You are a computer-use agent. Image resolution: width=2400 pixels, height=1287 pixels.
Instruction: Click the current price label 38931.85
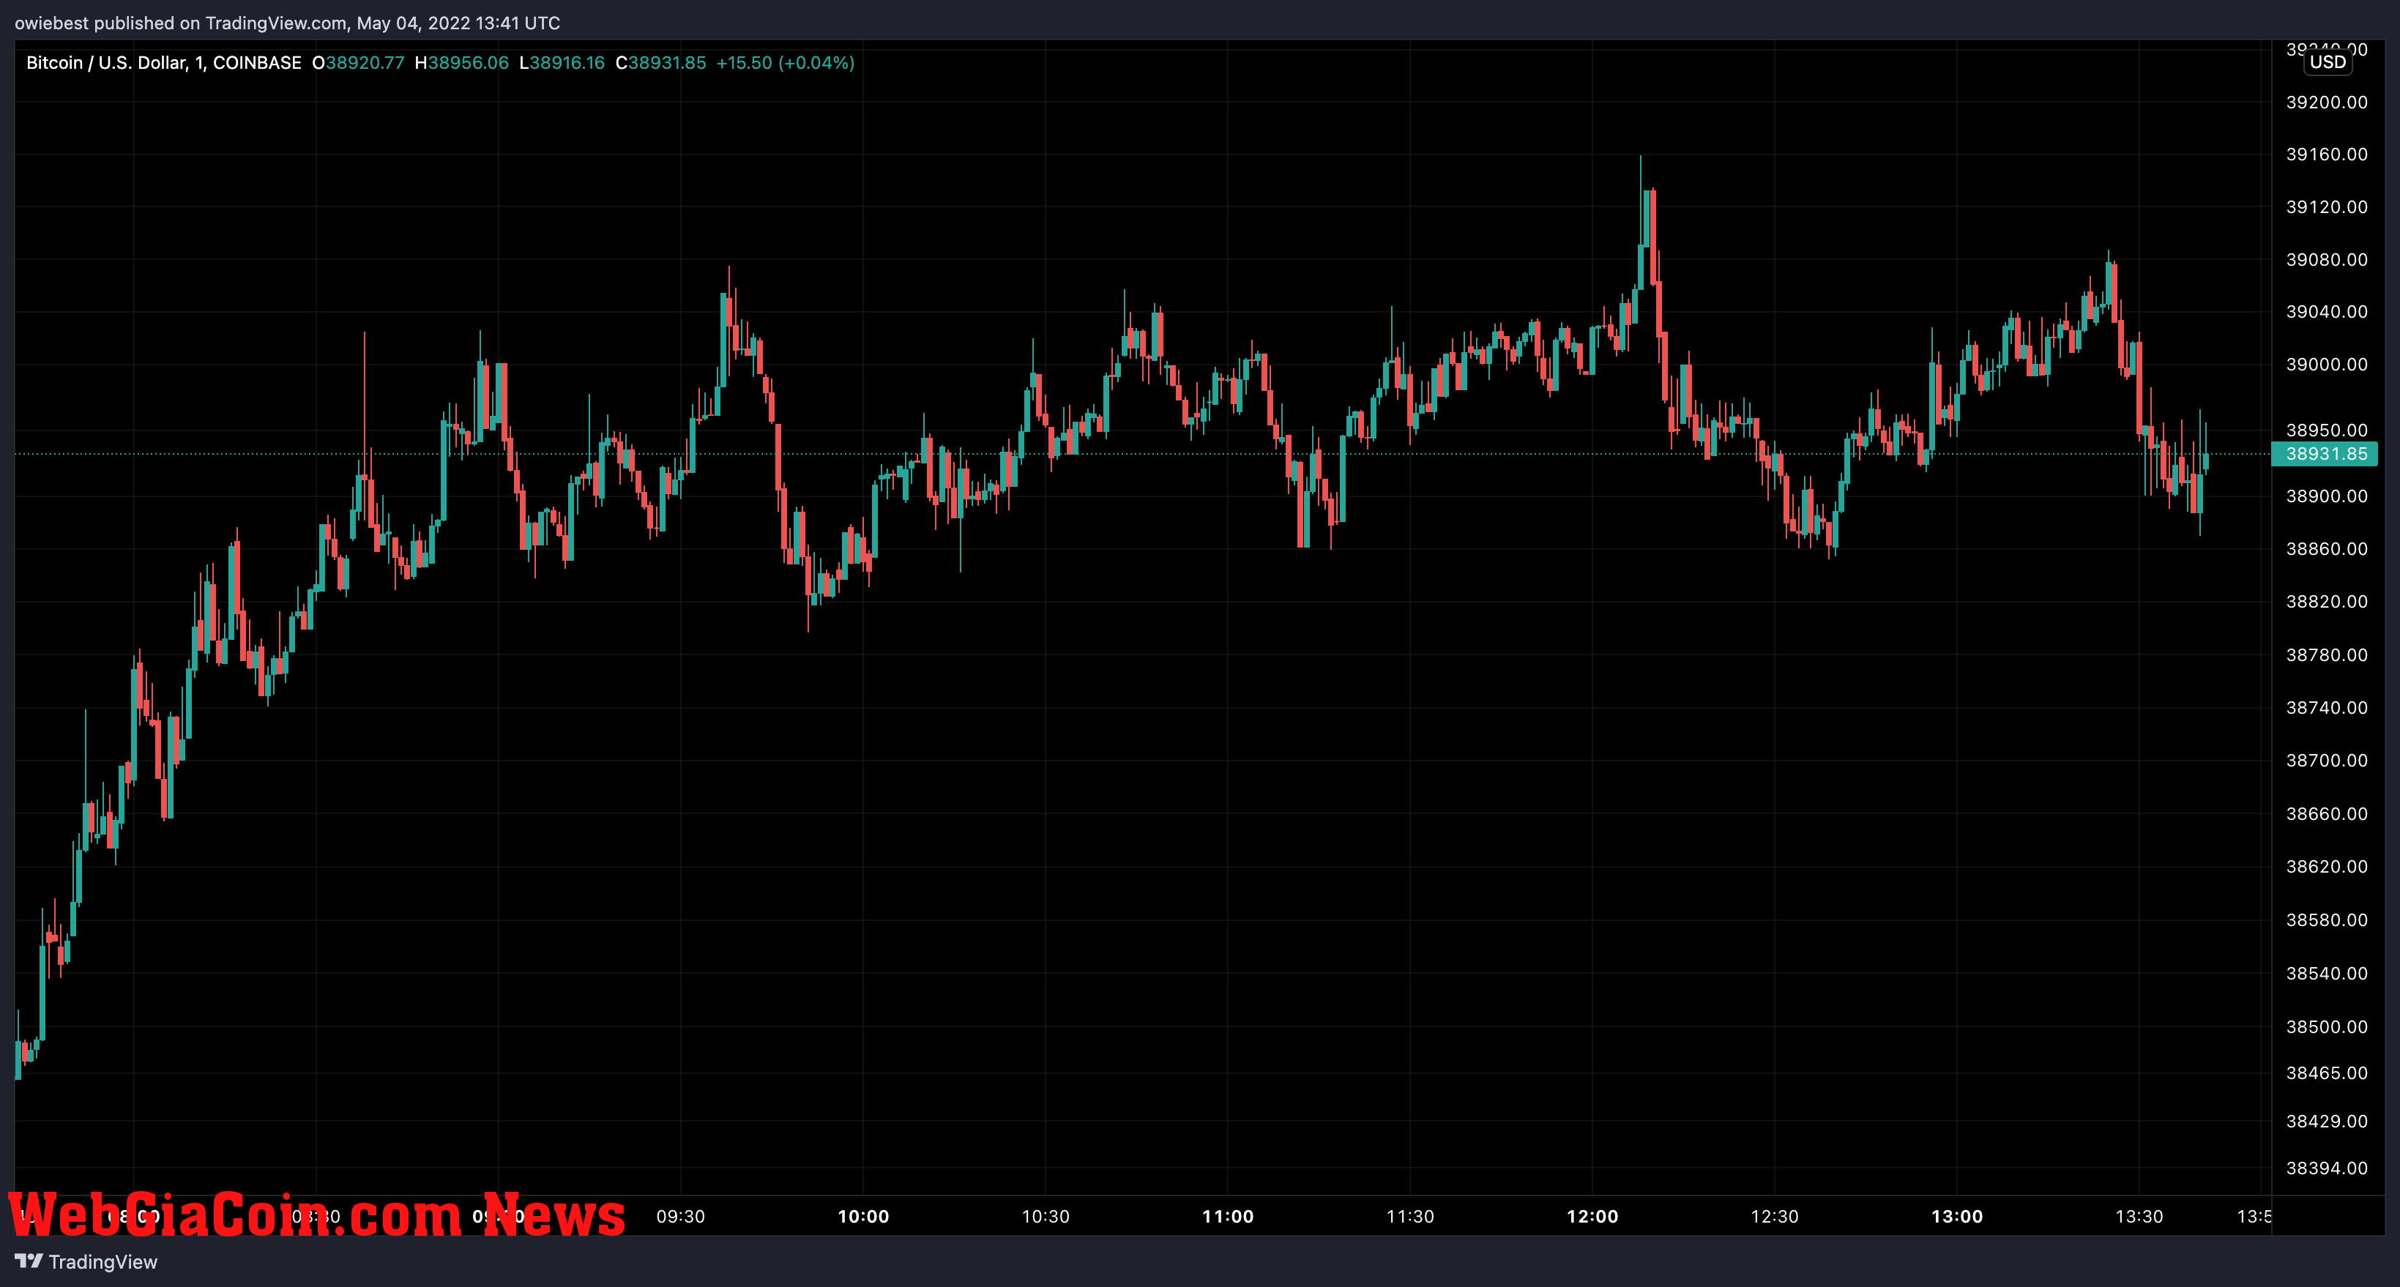pos(2325,453)
